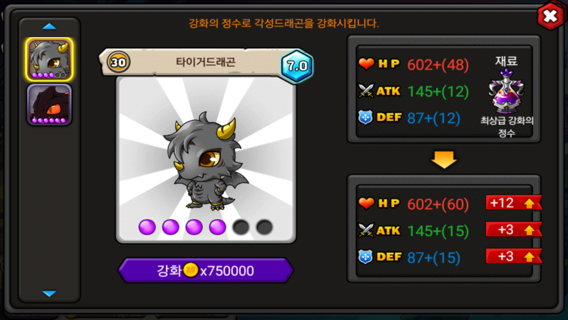Tap the gold coin icon on enhance button

(191, 270)
